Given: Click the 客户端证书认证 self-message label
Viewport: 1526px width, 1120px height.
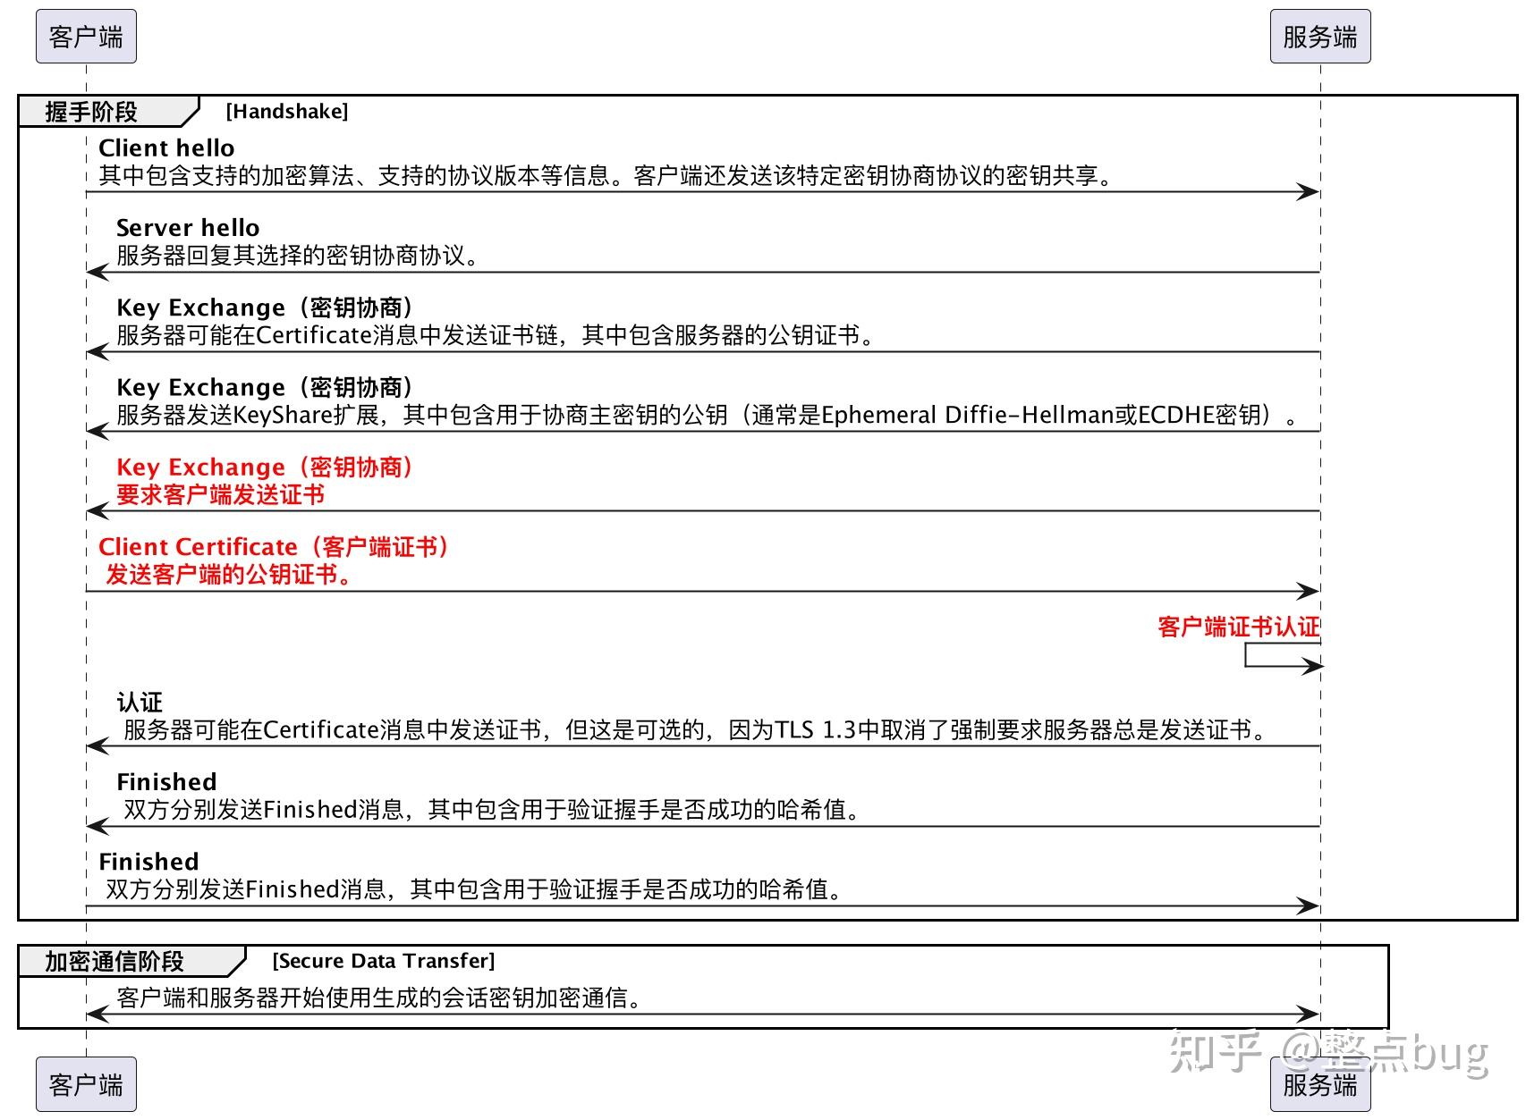Looking at the screenshot, I should click(1239, 627).
